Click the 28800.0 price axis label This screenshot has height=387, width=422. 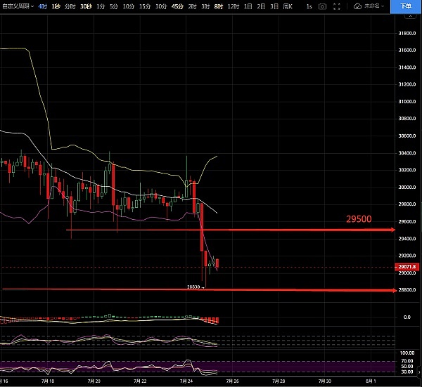click(x=407, y=289)
